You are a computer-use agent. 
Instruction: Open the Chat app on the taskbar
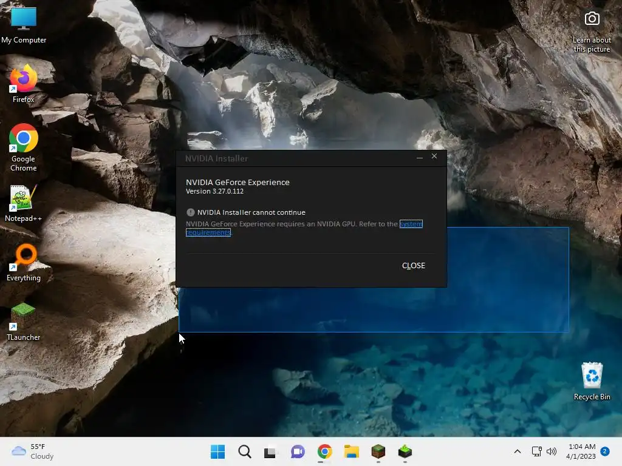click(298, 451)
